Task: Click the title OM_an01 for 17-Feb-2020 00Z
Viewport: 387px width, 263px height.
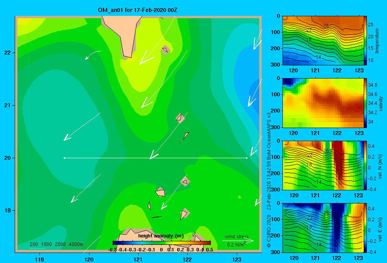Action: pyautogui.click(x=137, y=10)
